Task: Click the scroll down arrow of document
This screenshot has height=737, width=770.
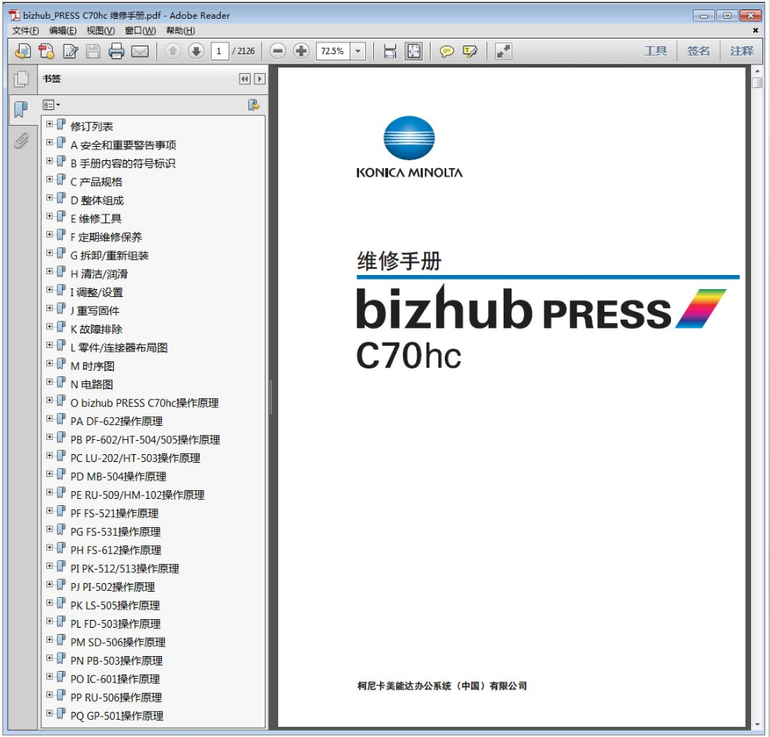Action: point(757,724)
